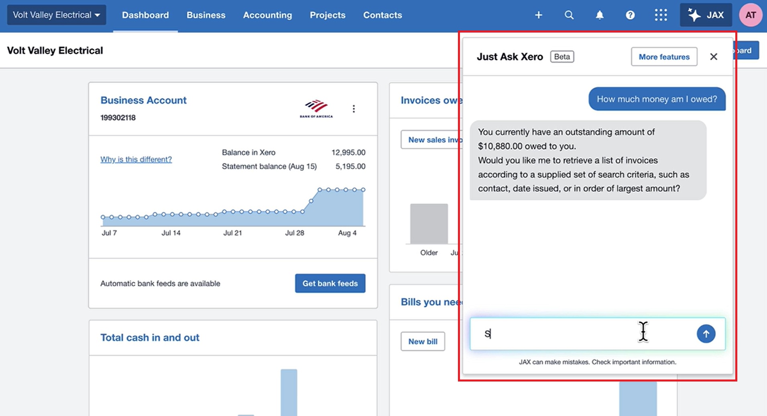Click the 'Why is this different?' link

point(136,159)
